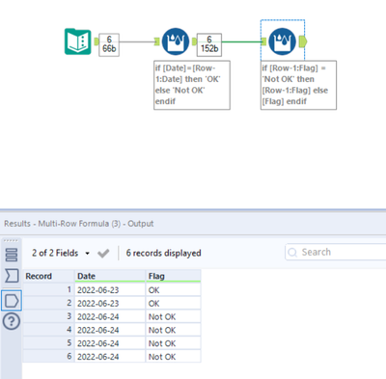Open the 2 of 2 Fields dropdown
This screenshot has width=386, height=379.
(x=61, y=253)
